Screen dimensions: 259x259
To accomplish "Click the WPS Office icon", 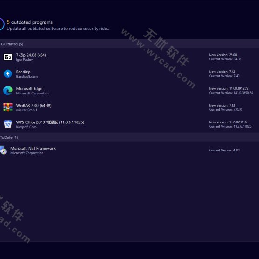I will 8,124.
